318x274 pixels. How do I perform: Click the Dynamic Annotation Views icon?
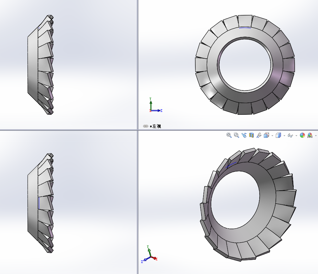coord(259,135)
